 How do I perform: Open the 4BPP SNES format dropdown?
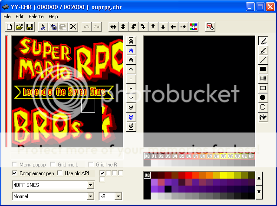(90, 185)
